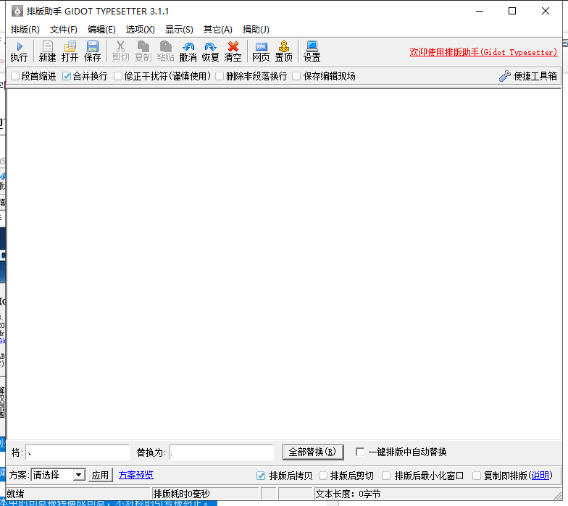The width and height of the screenshot is (568, 506).
Task: Click the red 欢迎使用排版助手 link
Action: click(x=483, y=52)
